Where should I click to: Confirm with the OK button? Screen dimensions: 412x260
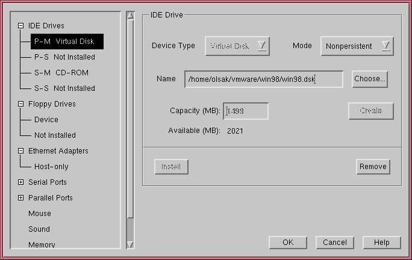point(288,243)
